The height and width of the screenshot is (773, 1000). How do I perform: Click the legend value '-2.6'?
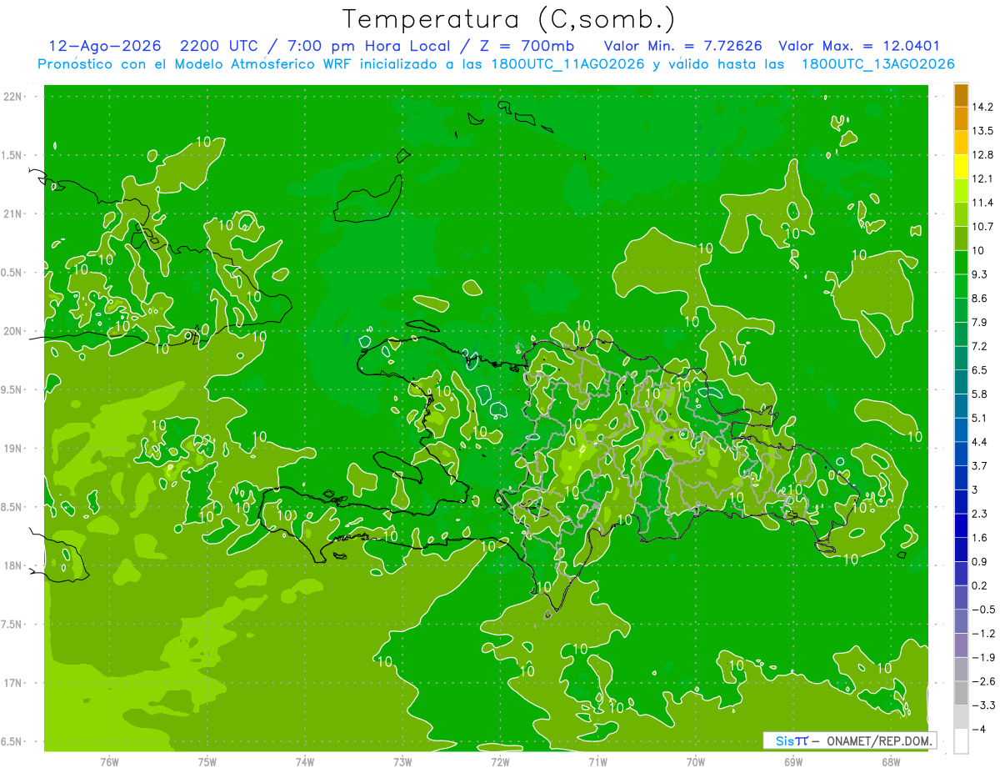pos(983,681)
